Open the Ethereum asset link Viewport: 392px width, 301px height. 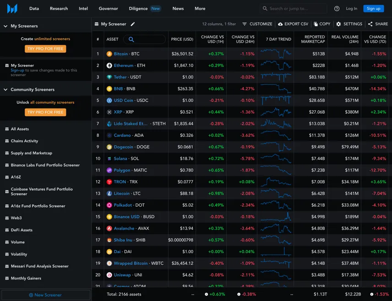124,66
